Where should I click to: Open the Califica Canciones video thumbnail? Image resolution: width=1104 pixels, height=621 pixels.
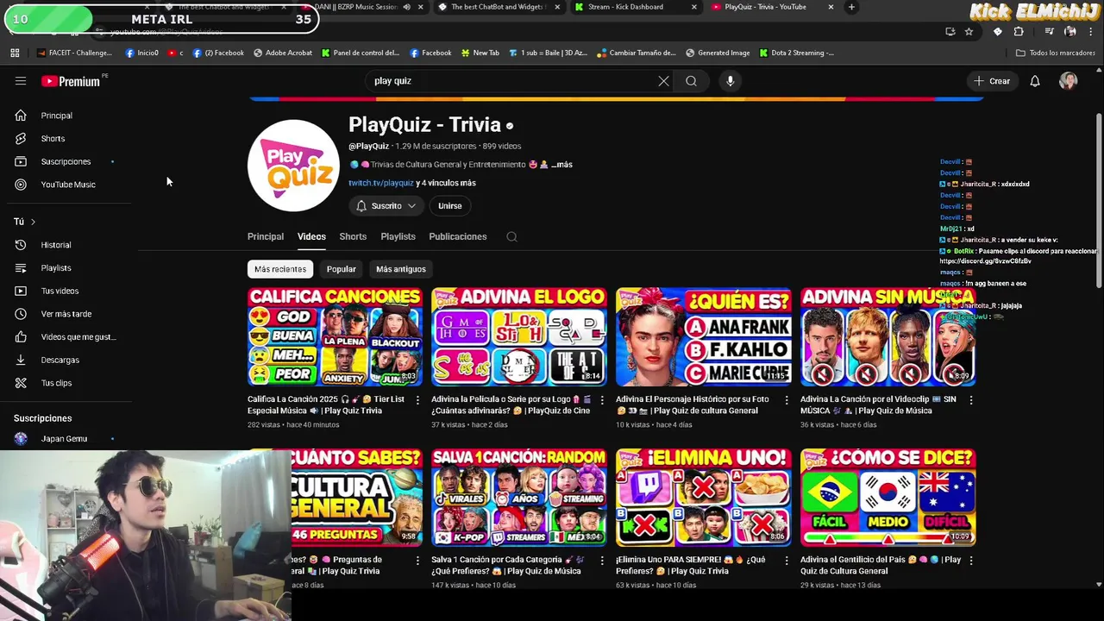335,337
